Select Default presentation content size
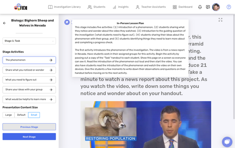The height and width of the screenshot is (148, 235). (21, 115)
